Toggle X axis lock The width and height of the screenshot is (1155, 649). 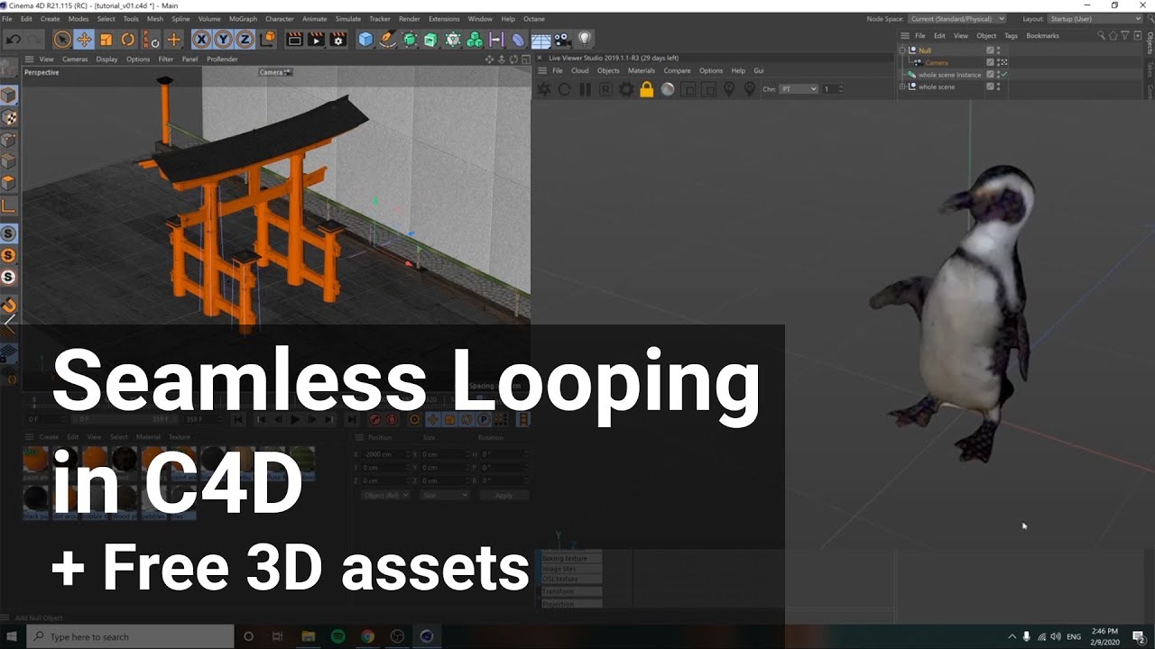[201, 40]
